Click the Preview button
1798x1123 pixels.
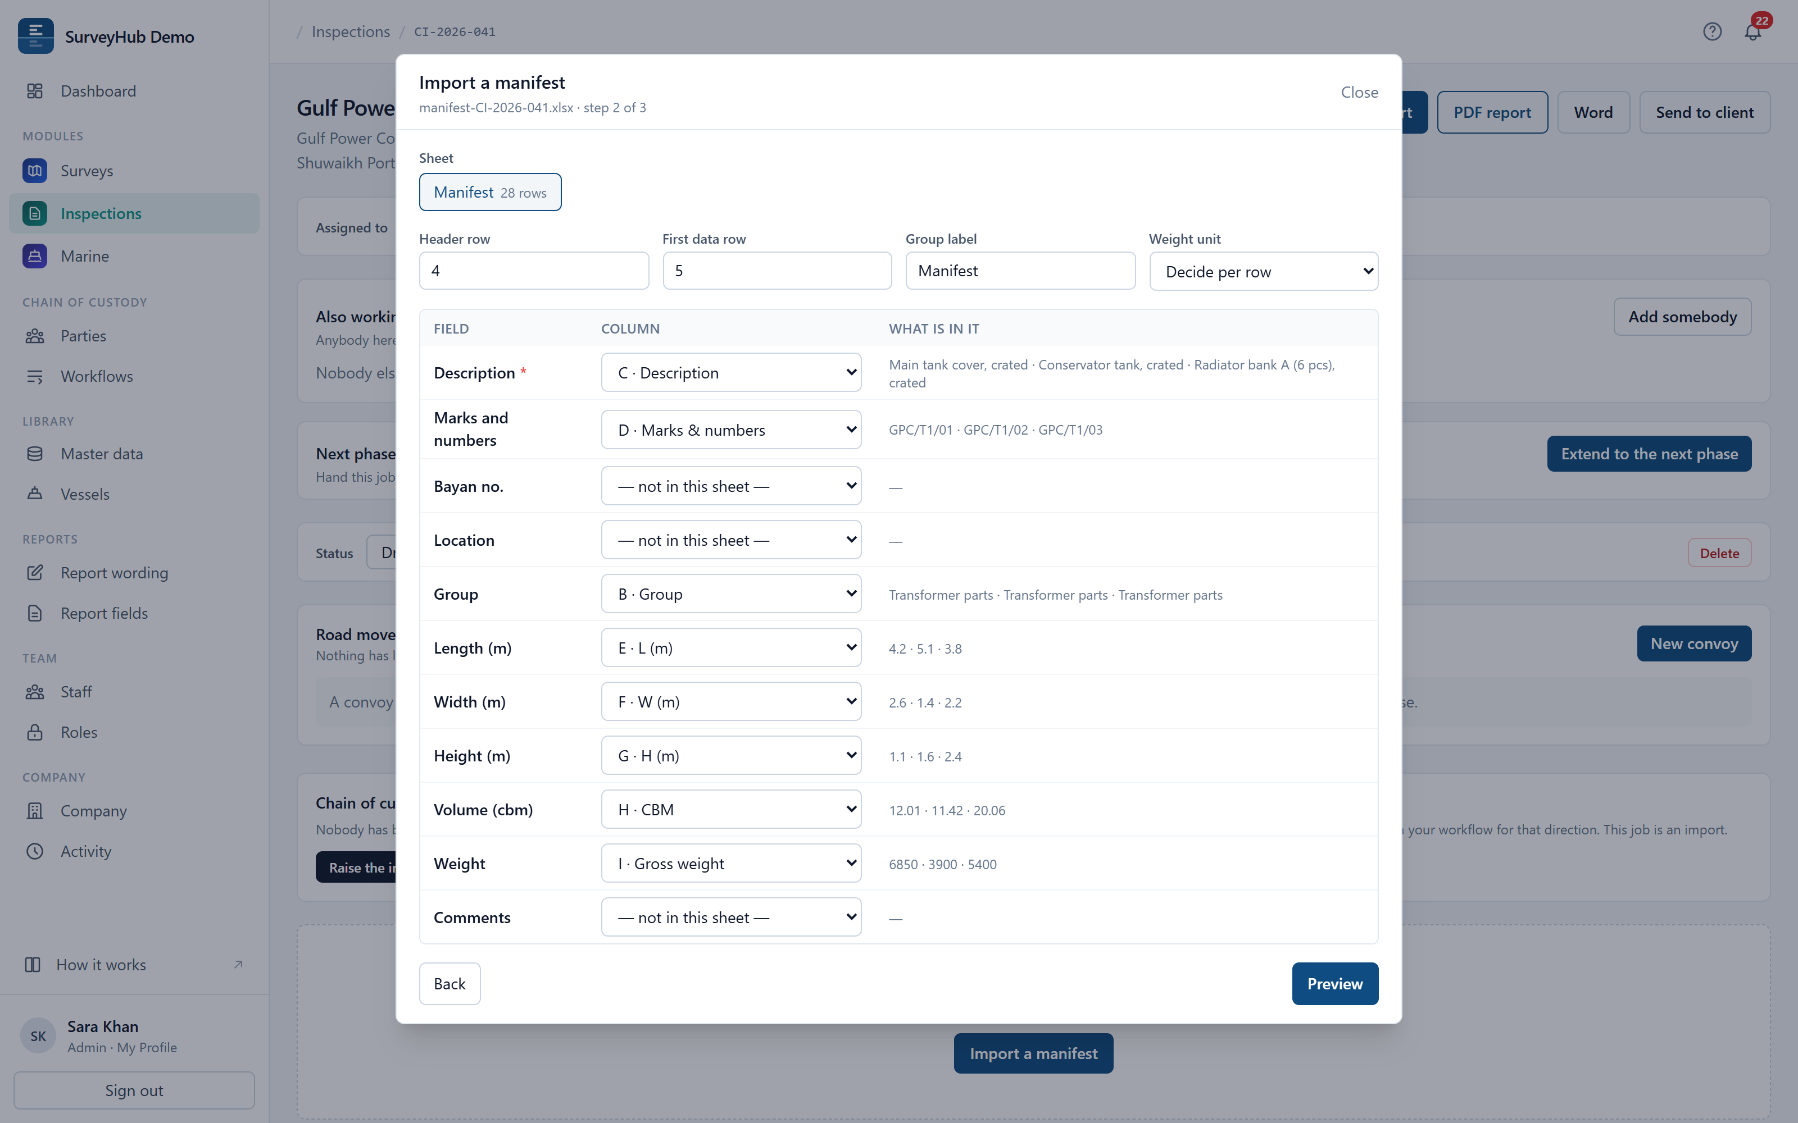tap(1334, 983)
